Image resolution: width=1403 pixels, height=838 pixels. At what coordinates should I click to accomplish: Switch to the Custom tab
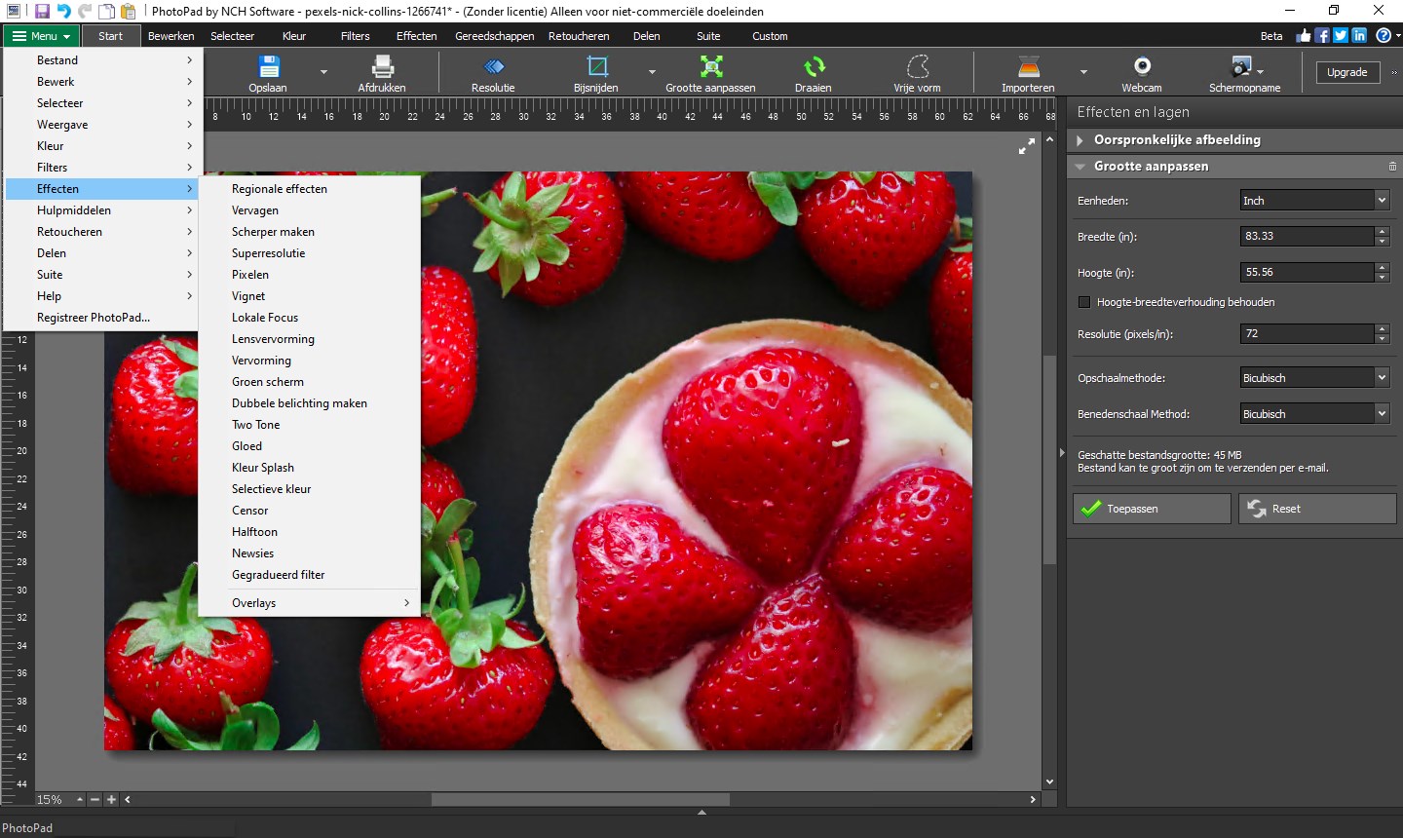click(770, 36)
